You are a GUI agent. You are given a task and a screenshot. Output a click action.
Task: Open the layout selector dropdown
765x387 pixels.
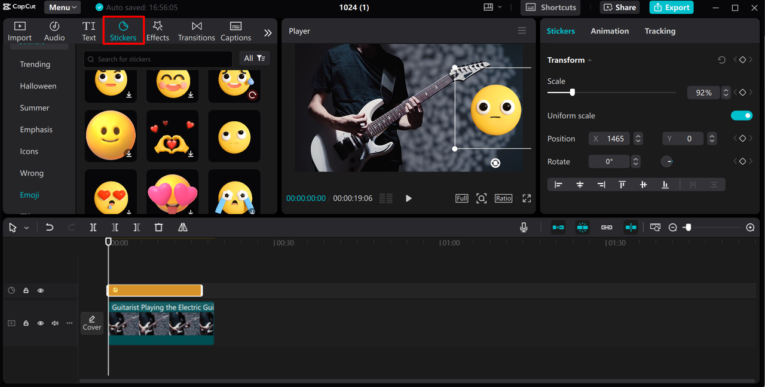pyautogui.click(x=492, y=7)
